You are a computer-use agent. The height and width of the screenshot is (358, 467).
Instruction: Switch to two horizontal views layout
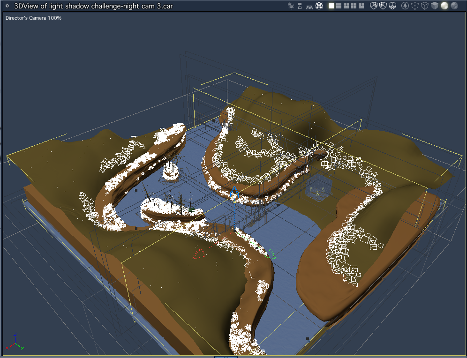coord(339,6)
